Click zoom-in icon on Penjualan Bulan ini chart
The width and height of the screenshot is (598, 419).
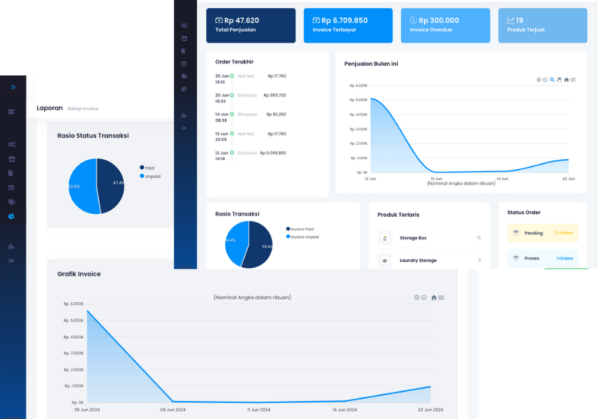[x=538, y=80]
